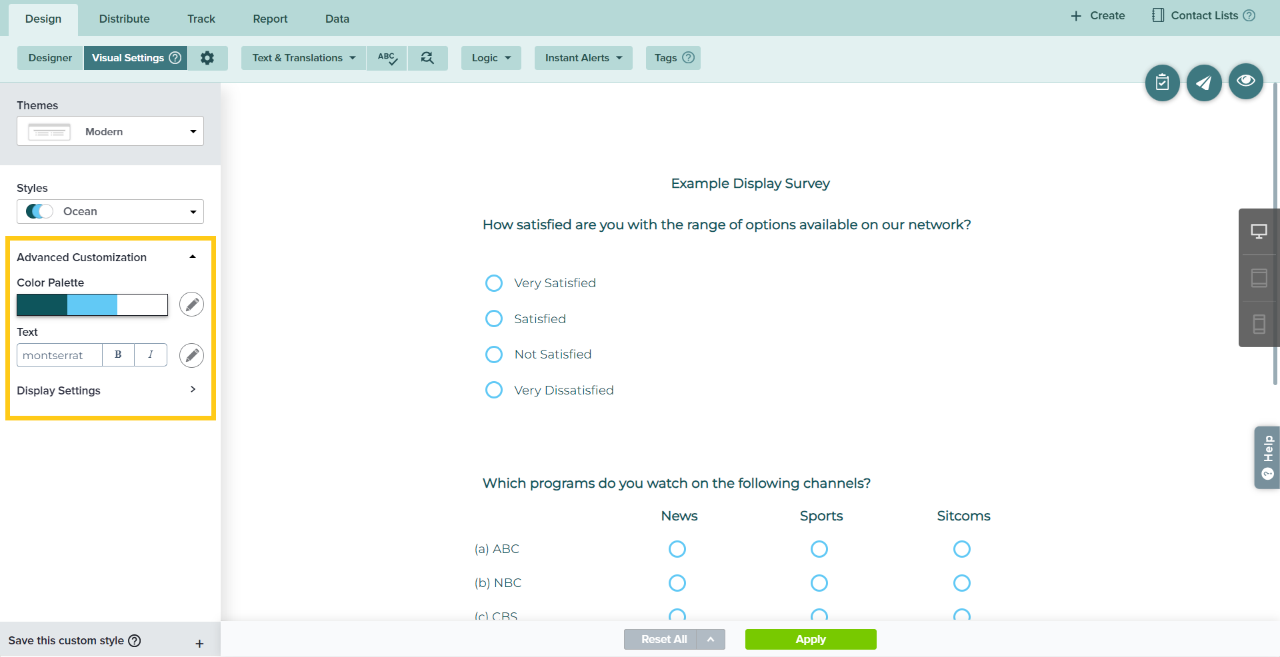Click the light blue palette swatch
This screenshot has height=657, width=1280.
pyautogui.click(x=92, y=305)
